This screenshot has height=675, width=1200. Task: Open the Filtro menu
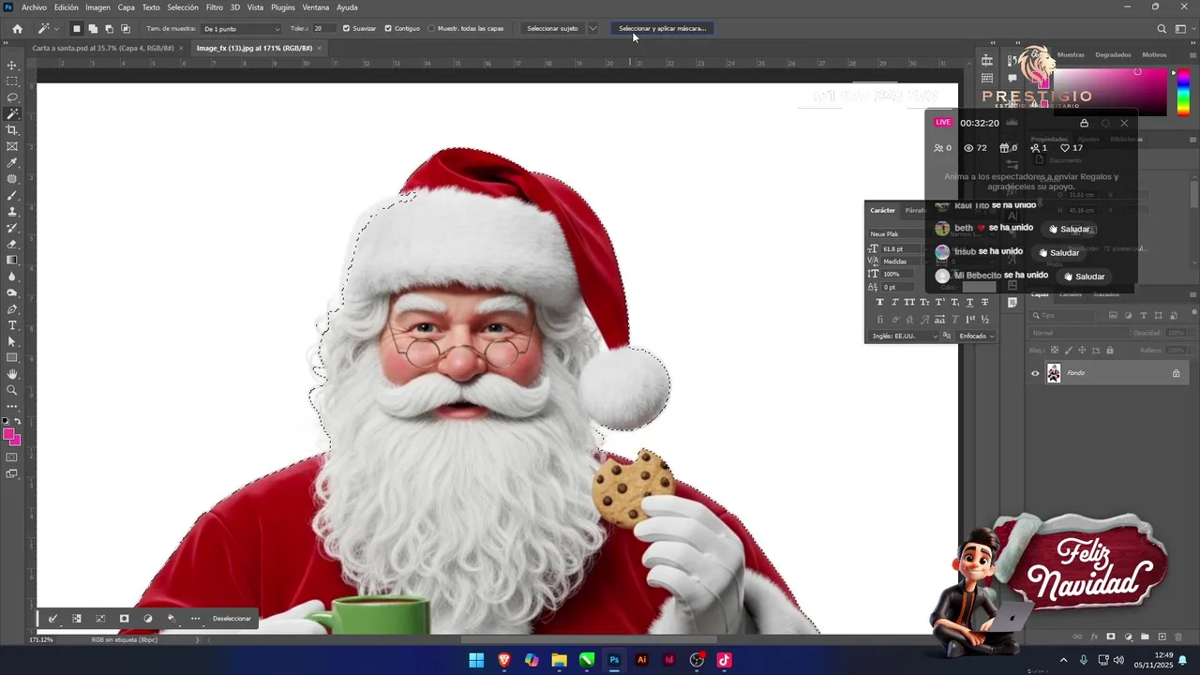(x=215, y=7)
